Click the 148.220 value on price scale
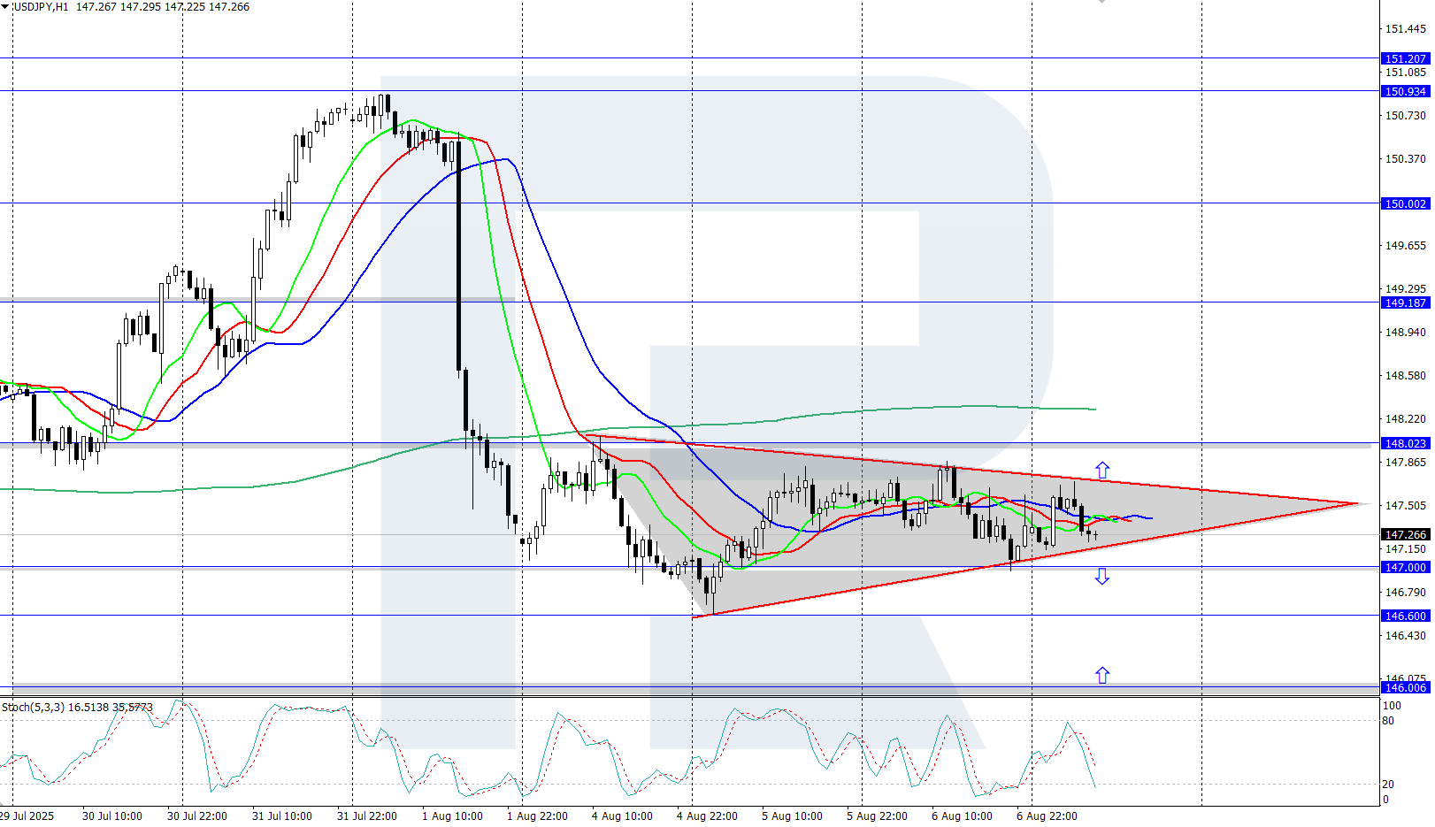The height and width of the screenshot is (827, 1435). [1405, 418]
